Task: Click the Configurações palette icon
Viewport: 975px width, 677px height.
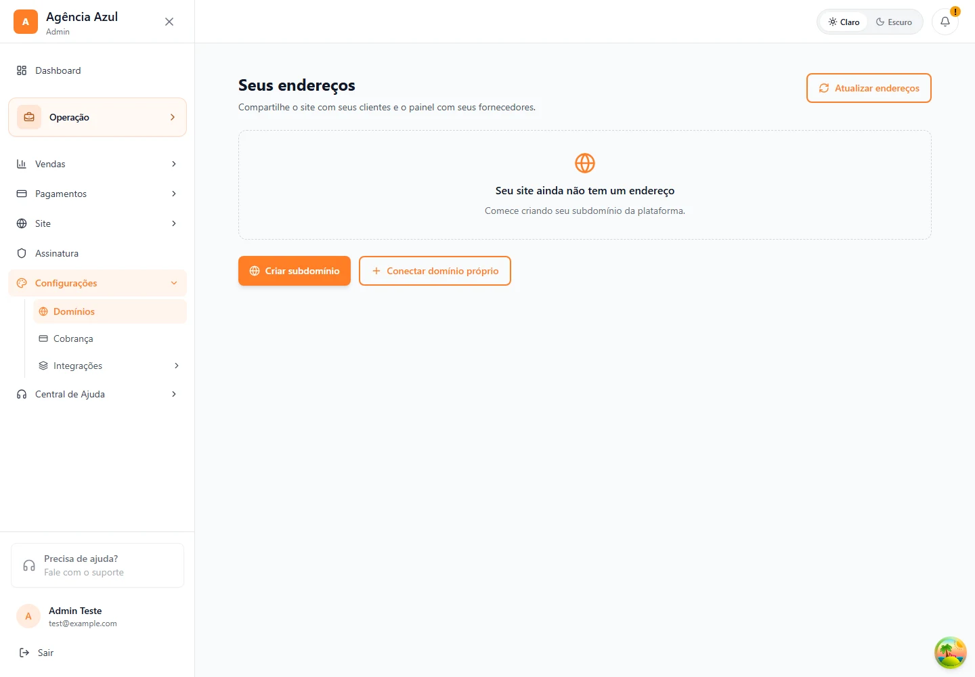Action: tap(22, 283)
